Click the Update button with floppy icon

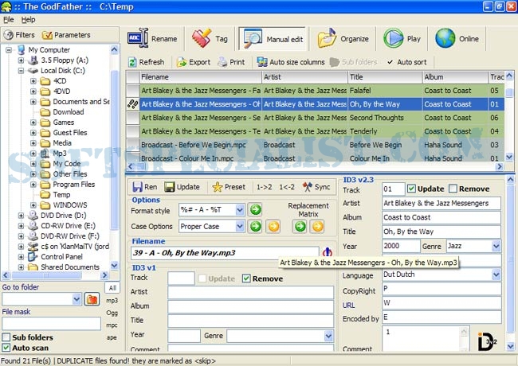(182, 187)
